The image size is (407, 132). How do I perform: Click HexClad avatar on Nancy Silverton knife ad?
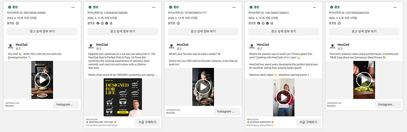coord(10,46)
